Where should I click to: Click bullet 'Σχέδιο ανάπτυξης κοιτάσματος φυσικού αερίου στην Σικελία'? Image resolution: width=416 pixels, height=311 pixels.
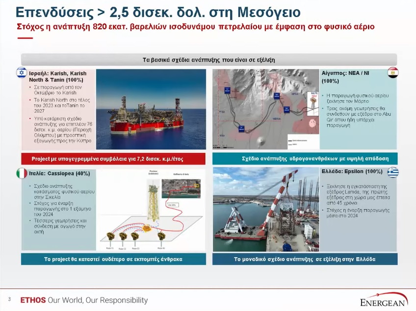coord(64,191)
